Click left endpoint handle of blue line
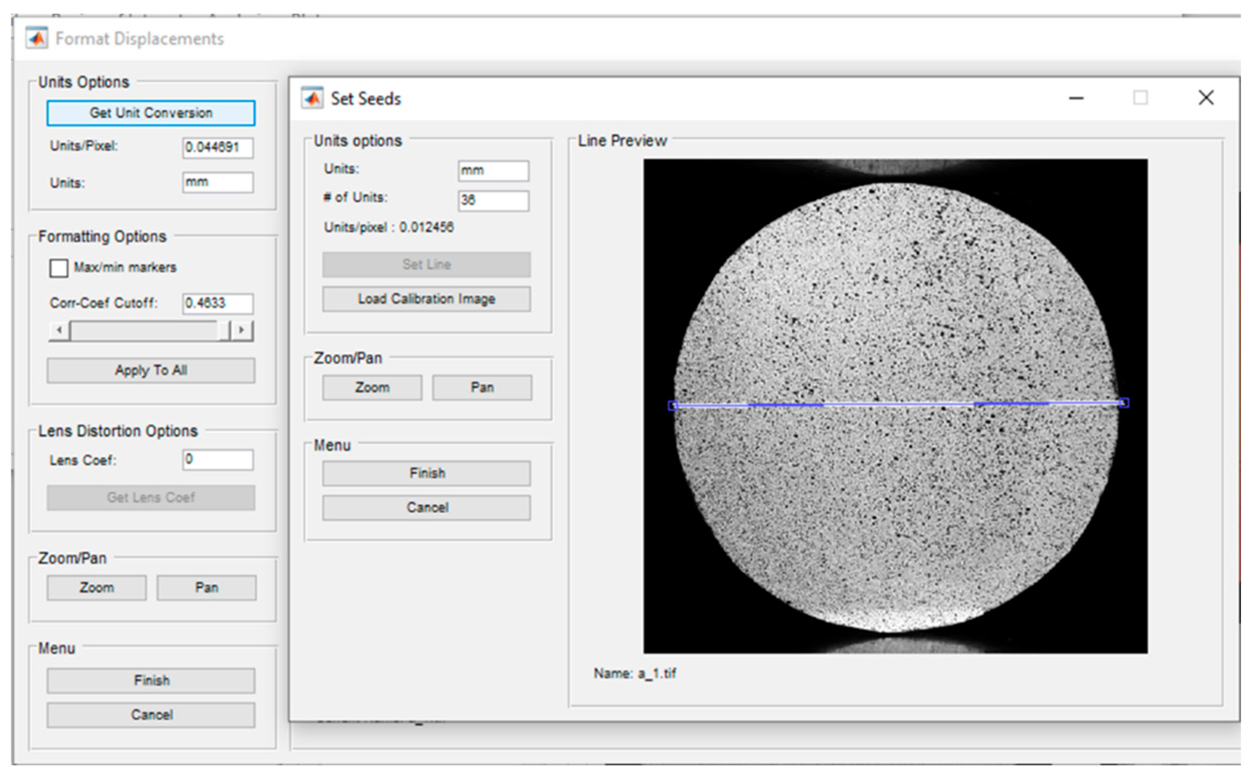1252x782 pixels. click(673, 406)
